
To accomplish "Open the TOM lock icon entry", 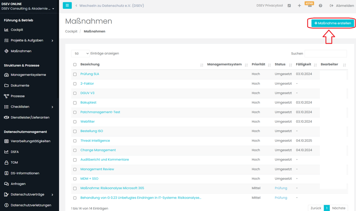I will 14,163.
